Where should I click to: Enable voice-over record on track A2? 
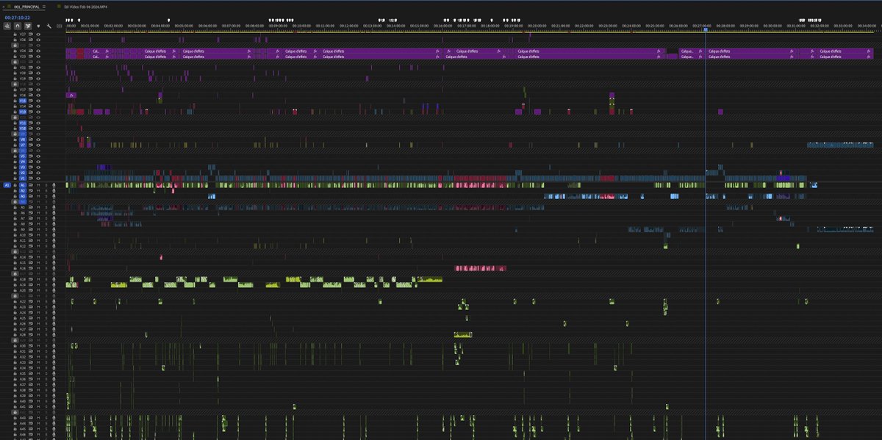tap(54, 191)
